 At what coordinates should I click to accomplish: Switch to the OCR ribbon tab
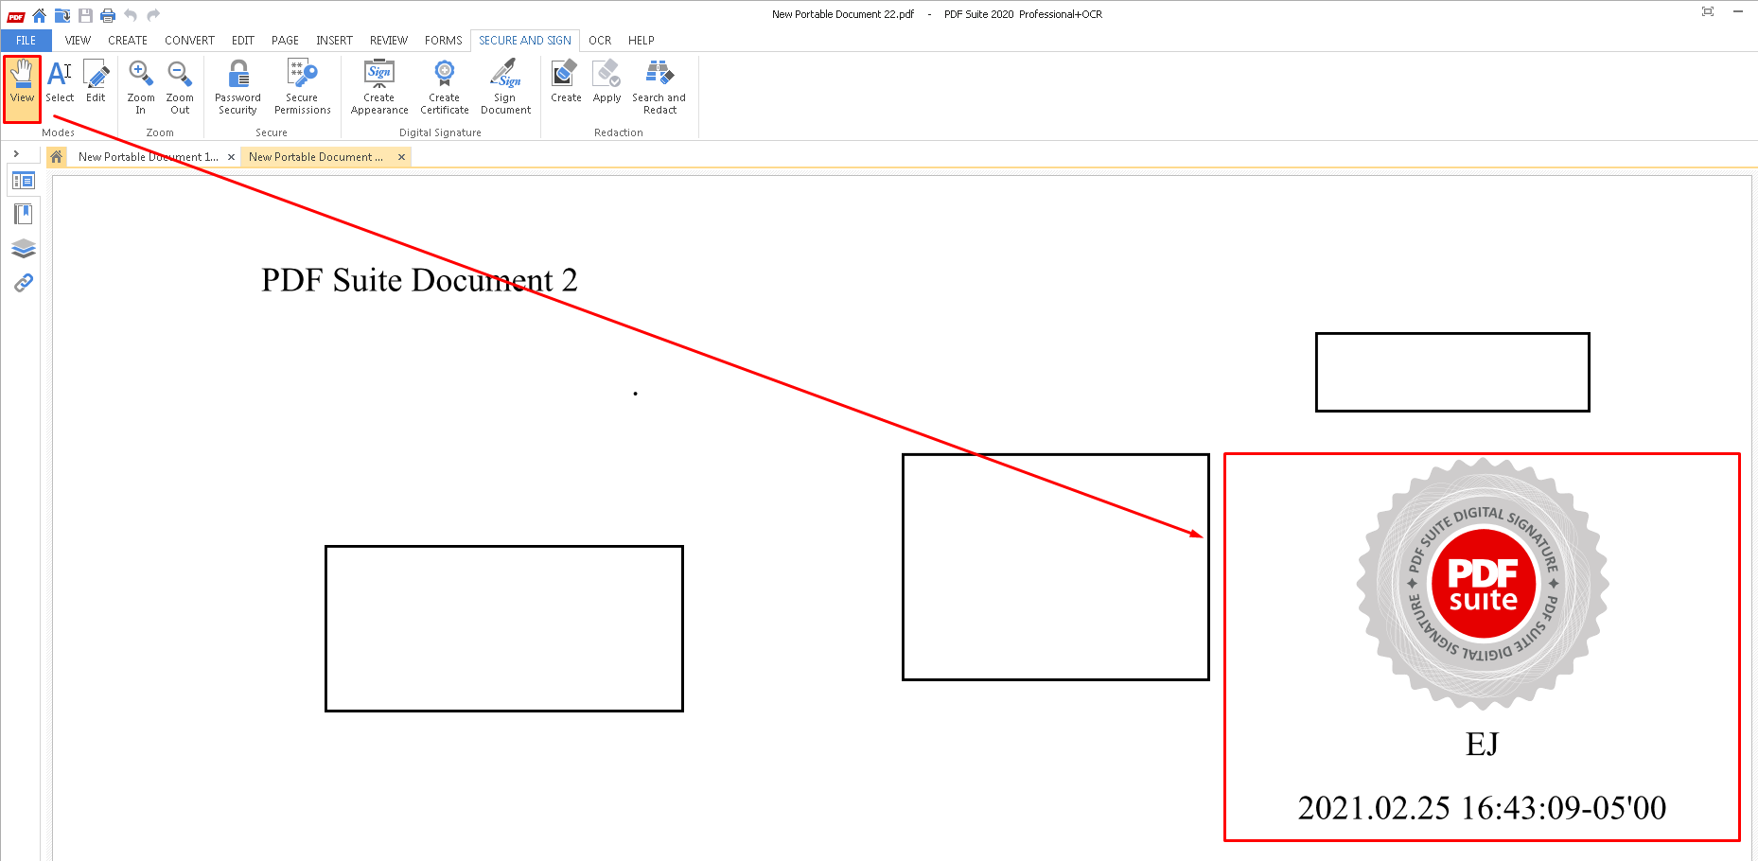tap(600, 41)
